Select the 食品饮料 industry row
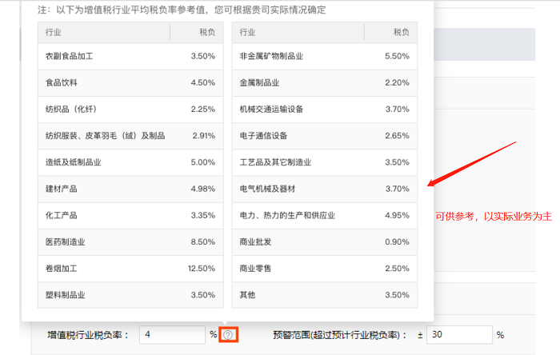Screen dimensions: 560x355 click(130, 82)
